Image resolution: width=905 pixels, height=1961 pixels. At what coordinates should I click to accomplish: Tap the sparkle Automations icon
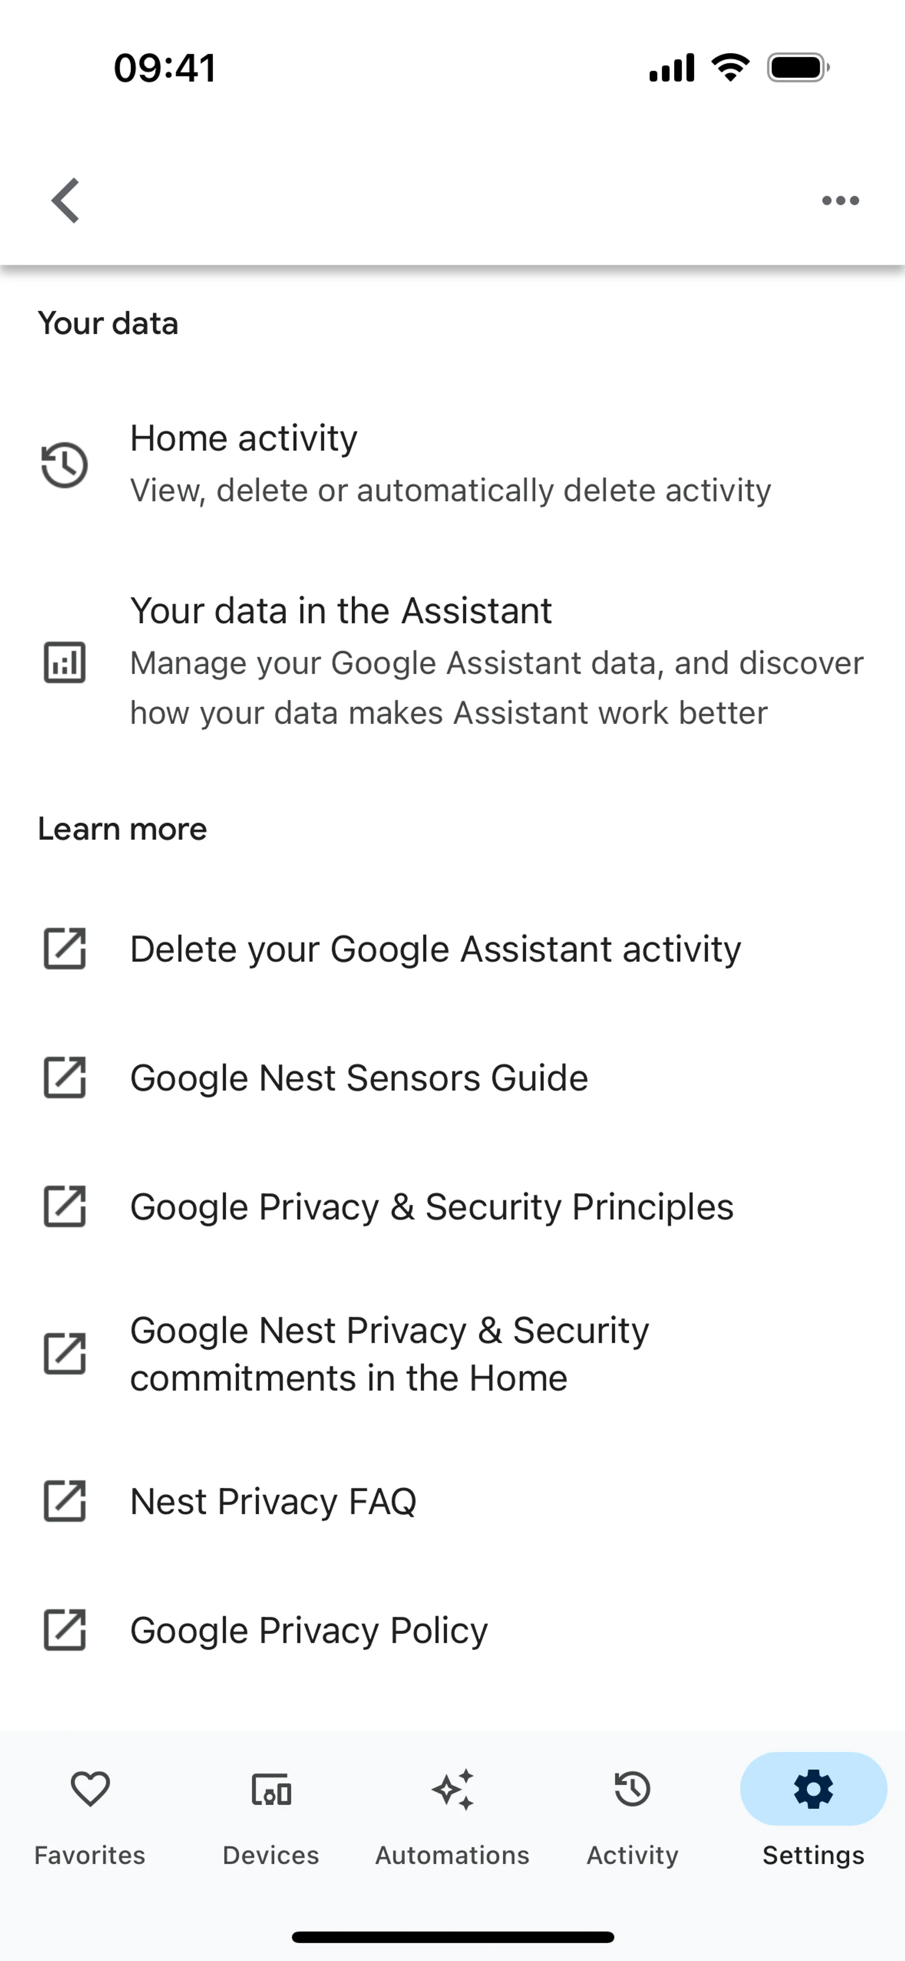tap(452, 1789)
